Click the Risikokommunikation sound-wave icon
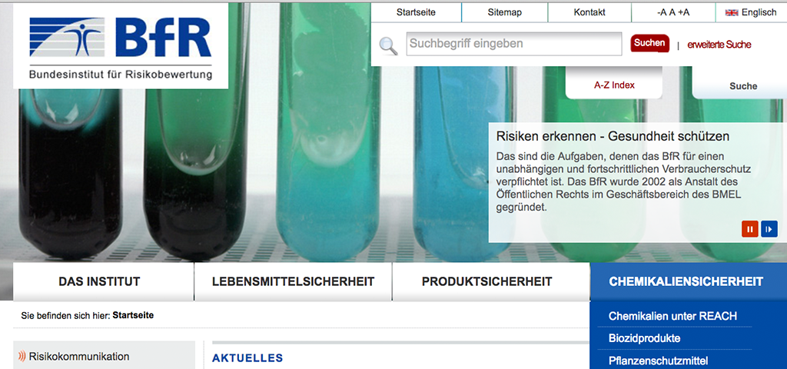This screenshot has height=369, width=787. pos(22,357)
